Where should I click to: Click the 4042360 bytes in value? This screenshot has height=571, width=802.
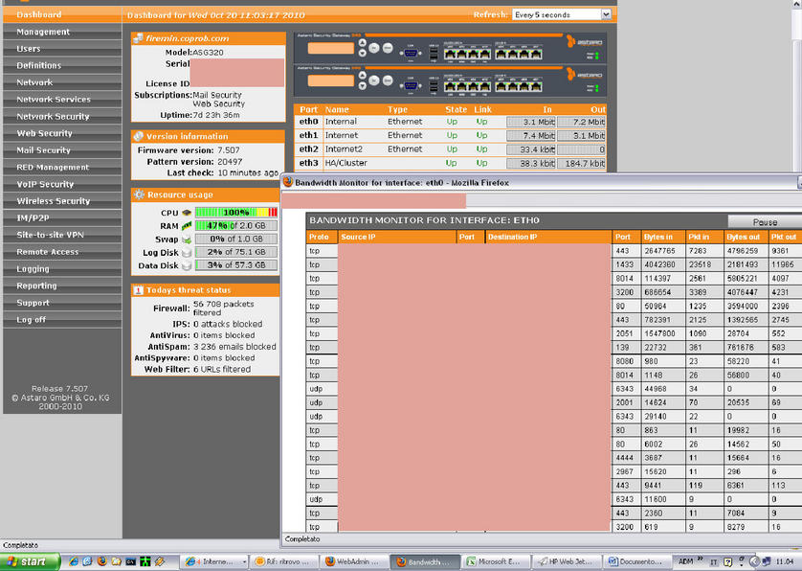point(659,264)
